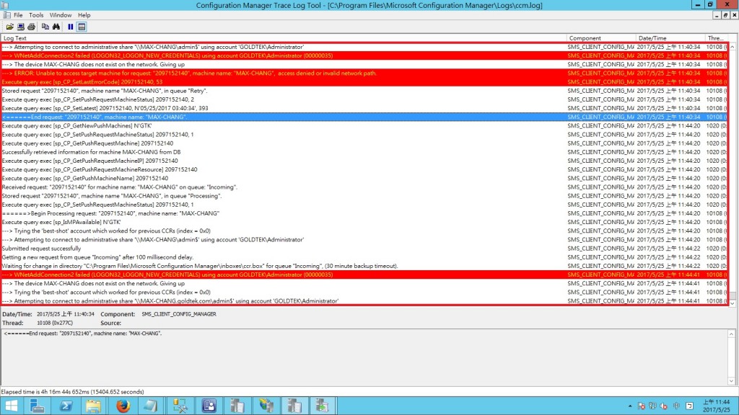The image size is (739, 415).
Task: Select row 'Stored request ... in queue "Retry"'
Action: [x=364, y=90]
